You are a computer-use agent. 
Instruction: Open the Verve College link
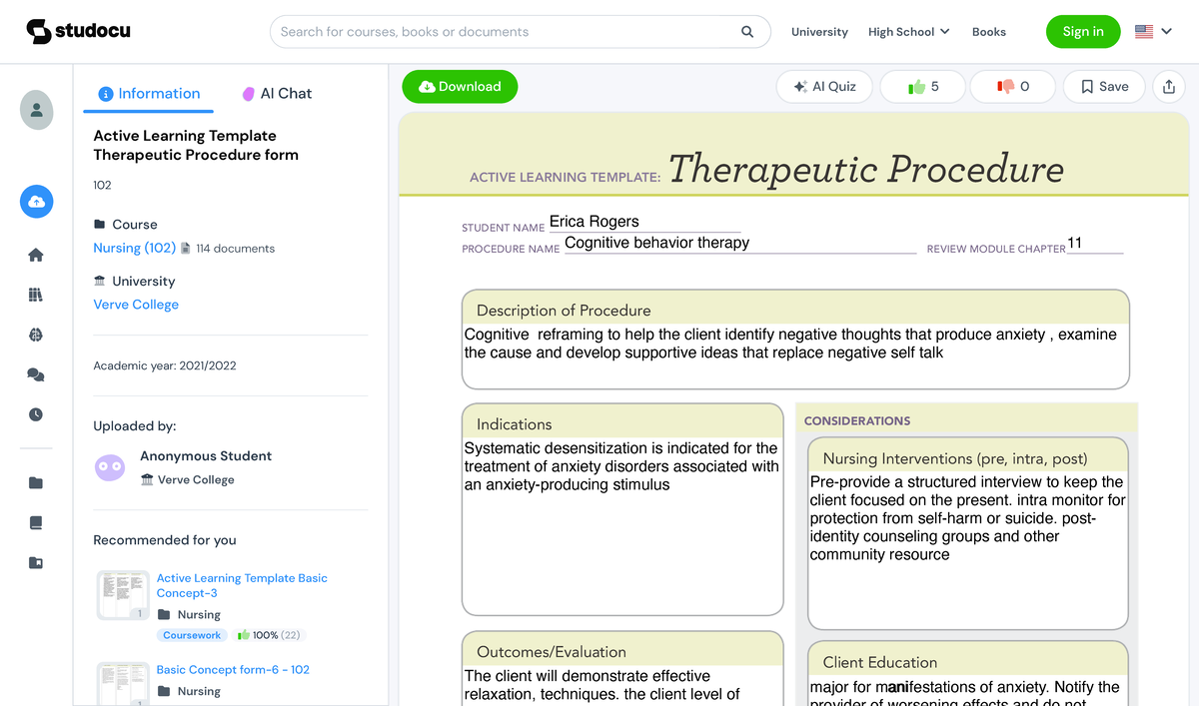coord(136,304)
